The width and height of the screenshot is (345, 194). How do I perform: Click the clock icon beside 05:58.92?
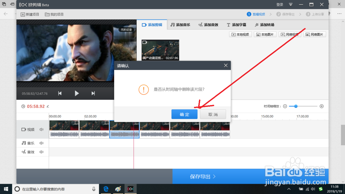(x=23, y=106)
